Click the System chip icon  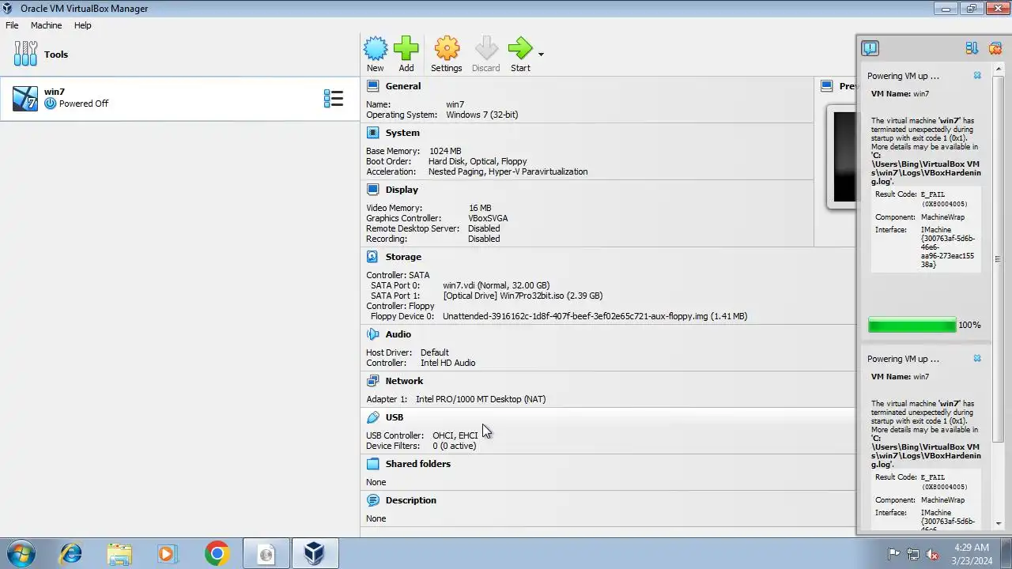373,133
